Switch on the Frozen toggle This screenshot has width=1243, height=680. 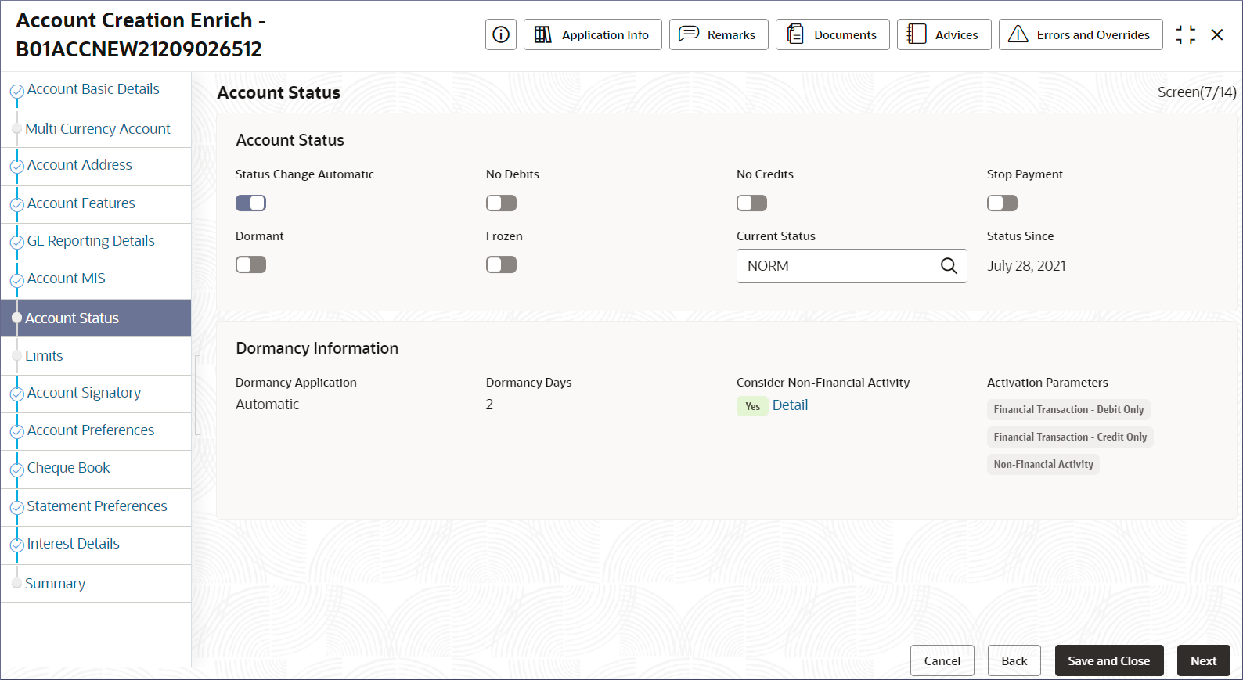(x=502, y=264)
